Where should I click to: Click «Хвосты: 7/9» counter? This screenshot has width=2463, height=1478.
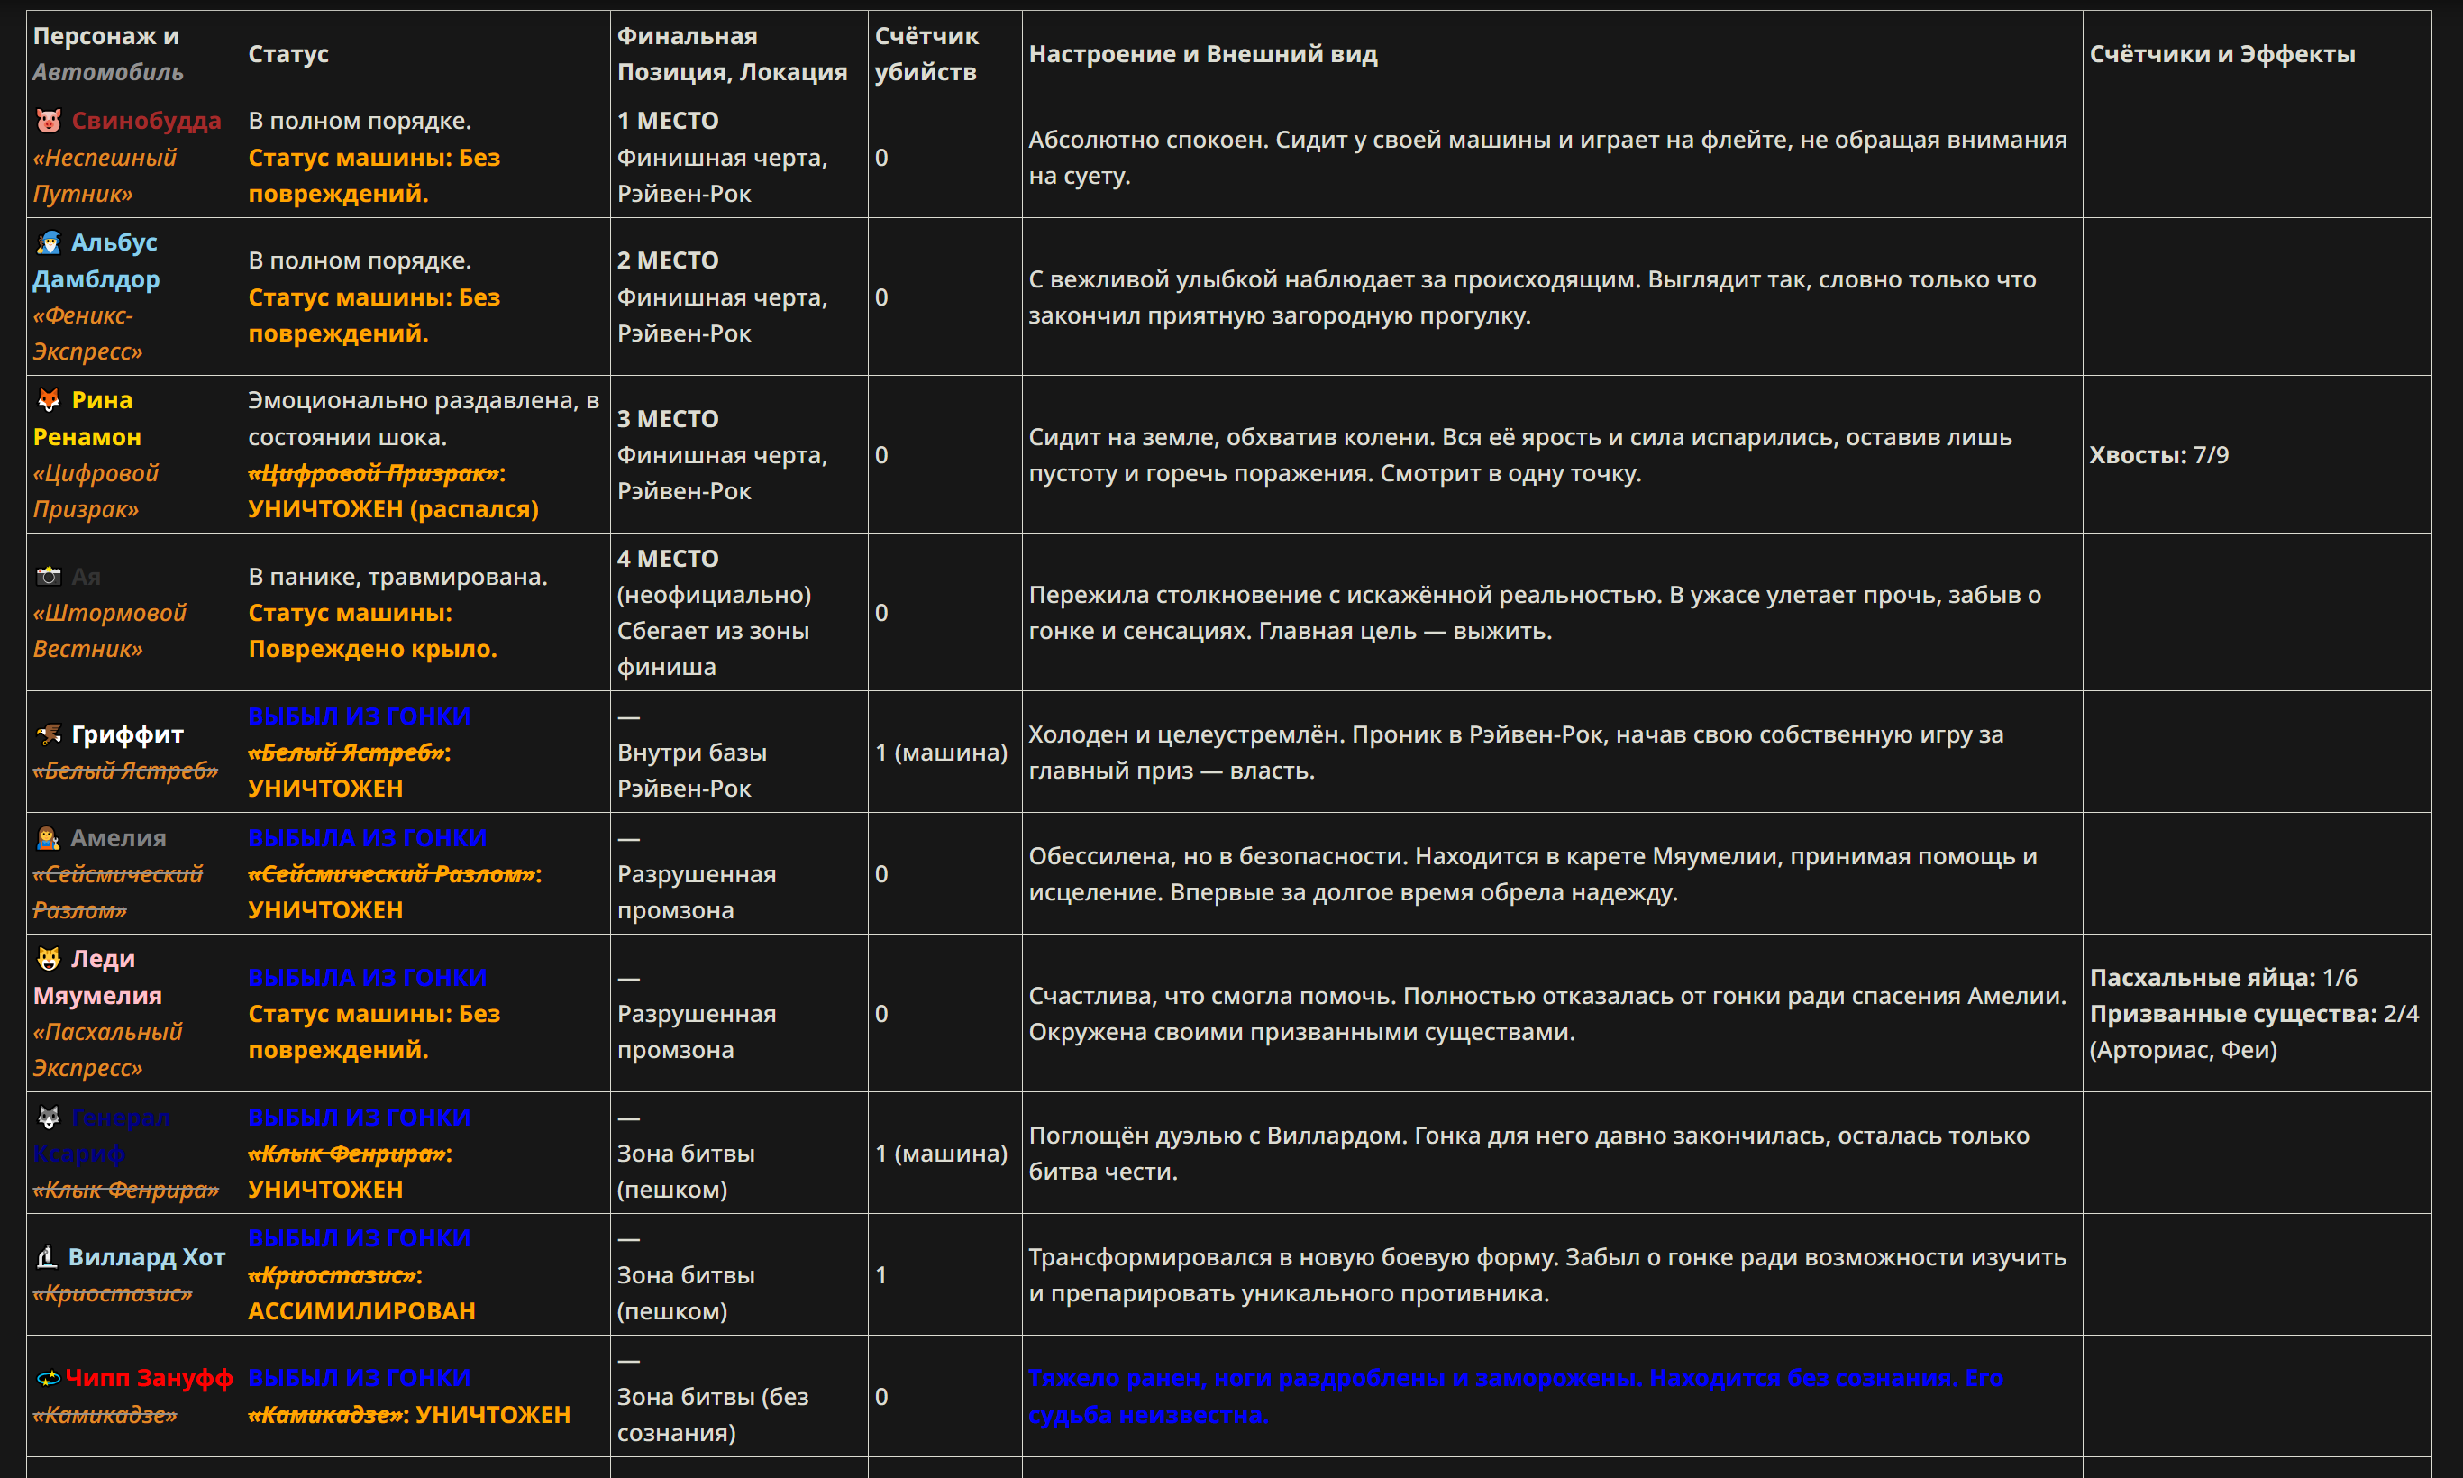(2158, 455)
